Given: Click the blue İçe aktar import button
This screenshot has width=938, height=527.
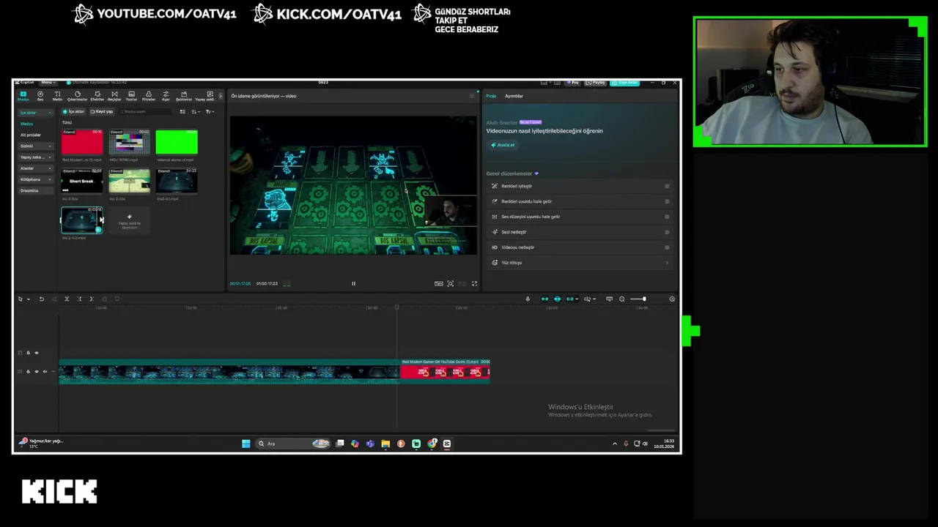Looking at the screenshot, I should (x=73, y=112).
